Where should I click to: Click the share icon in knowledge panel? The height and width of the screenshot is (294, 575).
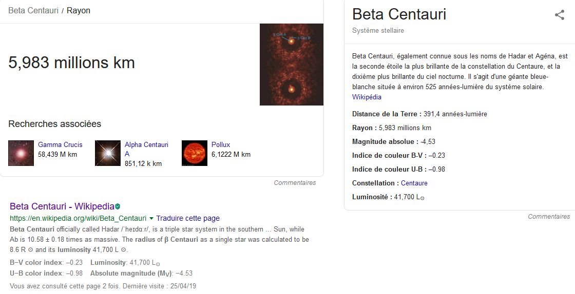point(560,15)
